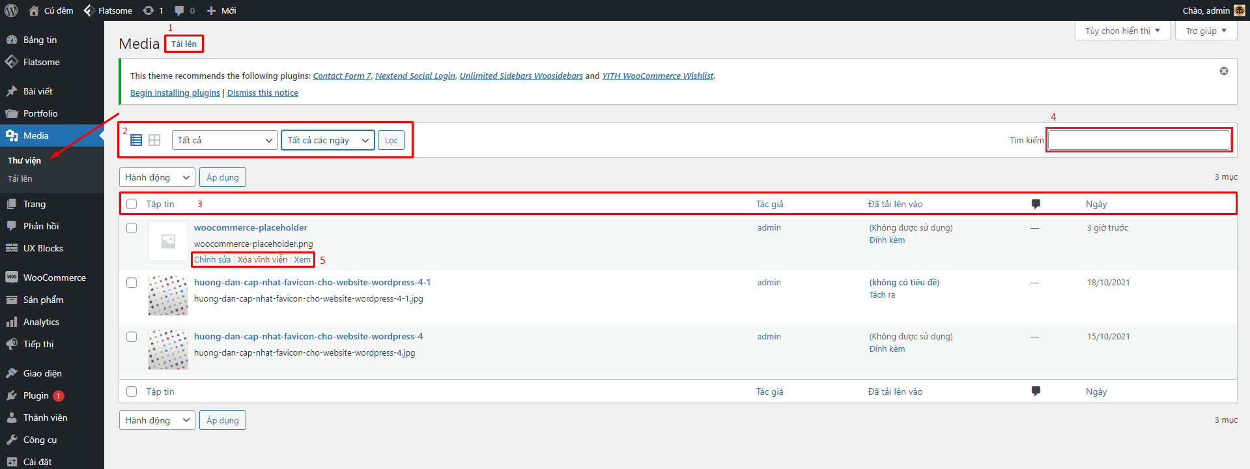This screenshot has height=469, width=1250.
Task: Click Begin installing plugins link
Action: pyautogui.click(x=175, y=92)
